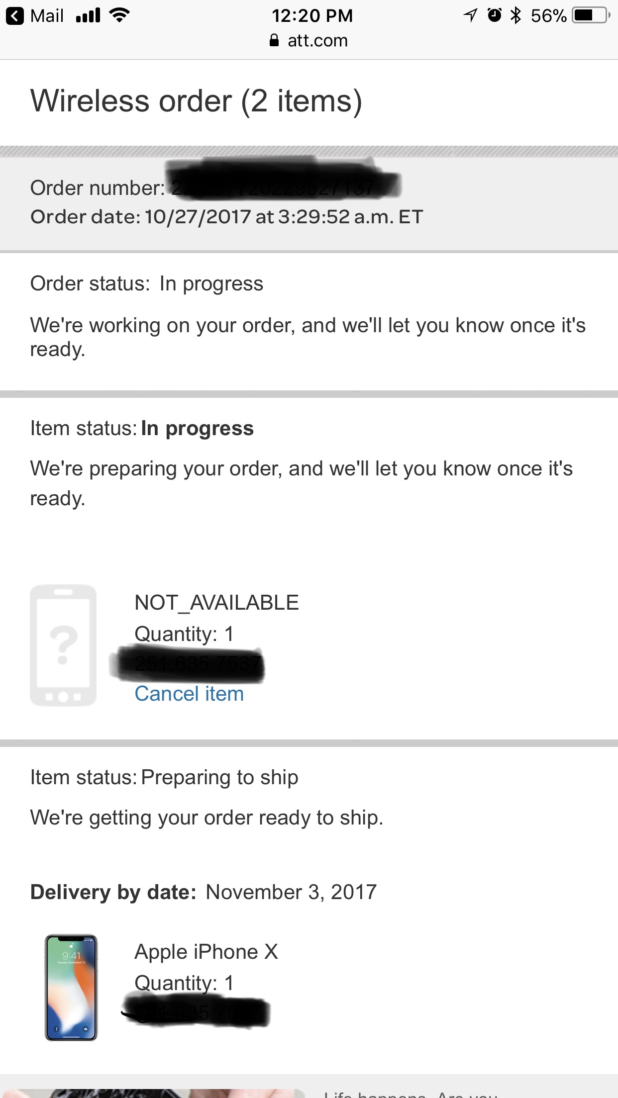Tap the Wi-Fi status icon
The height and width of the screenshot is (1098, 618).
click(x=119, y=15)
